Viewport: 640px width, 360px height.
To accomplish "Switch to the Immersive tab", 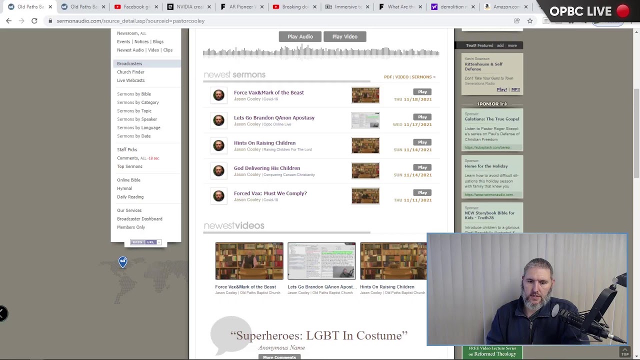I will pyautogui.click(x=348, y=7).
